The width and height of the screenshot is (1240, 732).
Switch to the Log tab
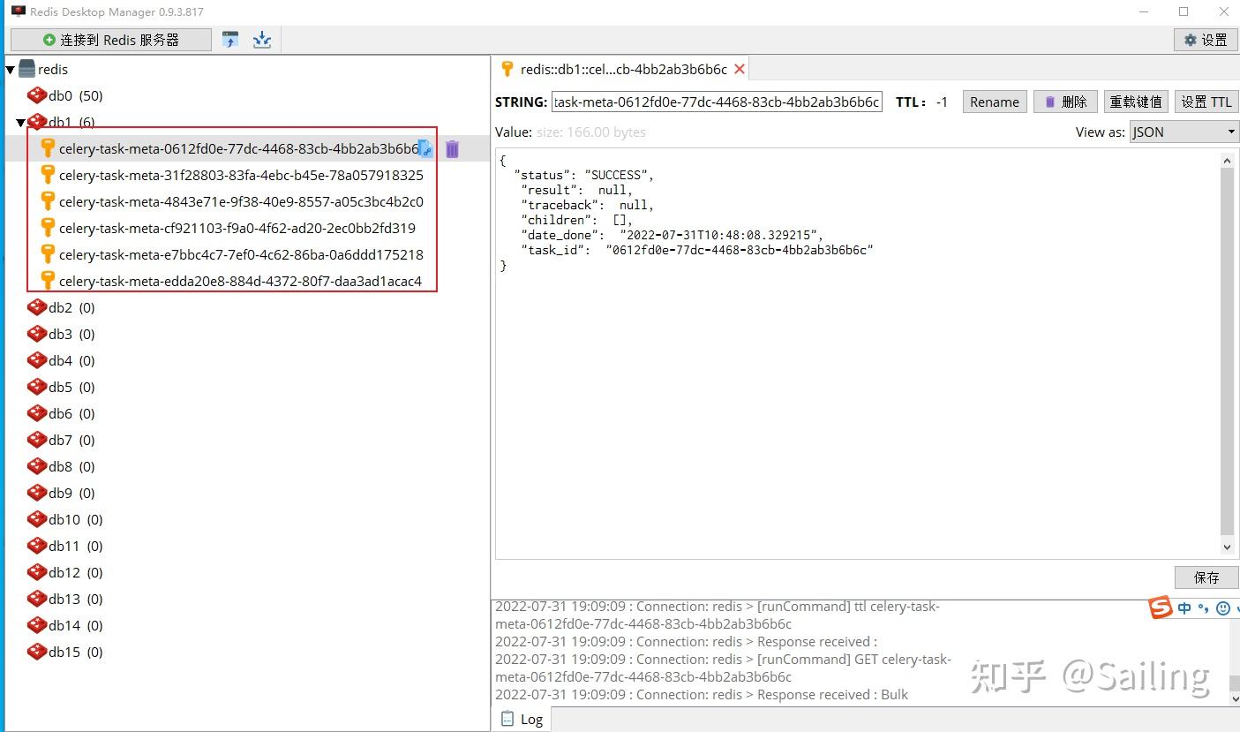[522, 719]
